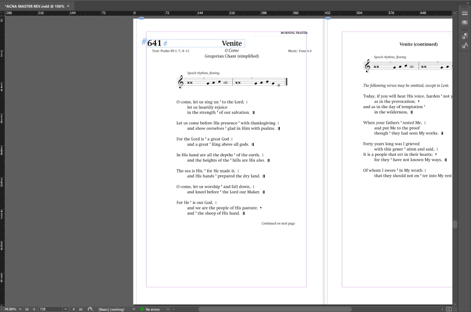
Task: Open the Paragraph Styles panel
Action: click(465, 36)
